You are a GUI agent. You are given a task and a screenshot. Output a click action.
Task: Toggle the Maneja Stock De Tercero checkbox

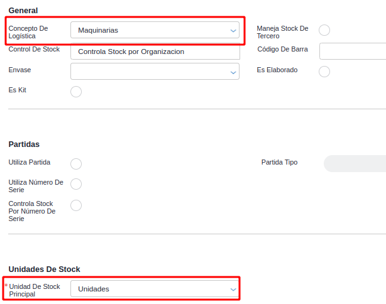(x=324, y=30)
